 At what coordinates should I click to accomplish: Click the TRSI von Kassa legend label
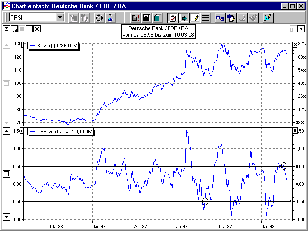(x=61, y=131)
